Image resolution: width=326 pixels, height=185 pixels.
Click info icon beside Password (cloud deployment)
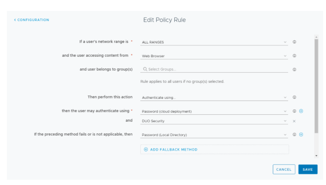(x=294, y=111)
